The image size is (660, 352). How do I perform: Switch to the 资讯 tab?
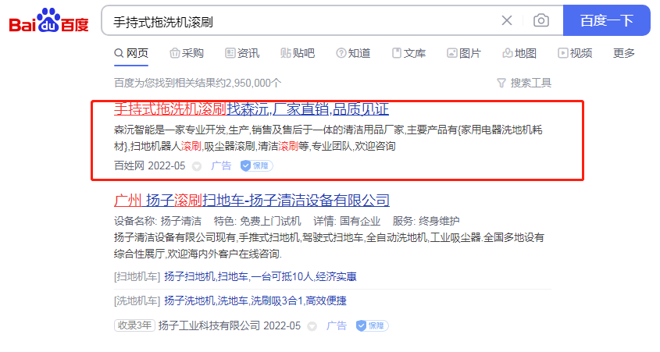pyautogui.click(x=242, y=53)
